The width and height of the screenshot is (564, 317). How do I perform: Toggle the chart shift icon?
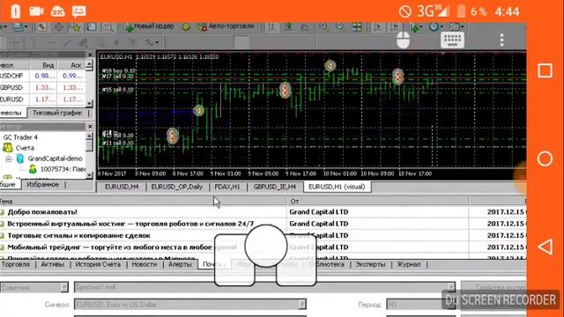pyautogui.click(x=395, y=26)
